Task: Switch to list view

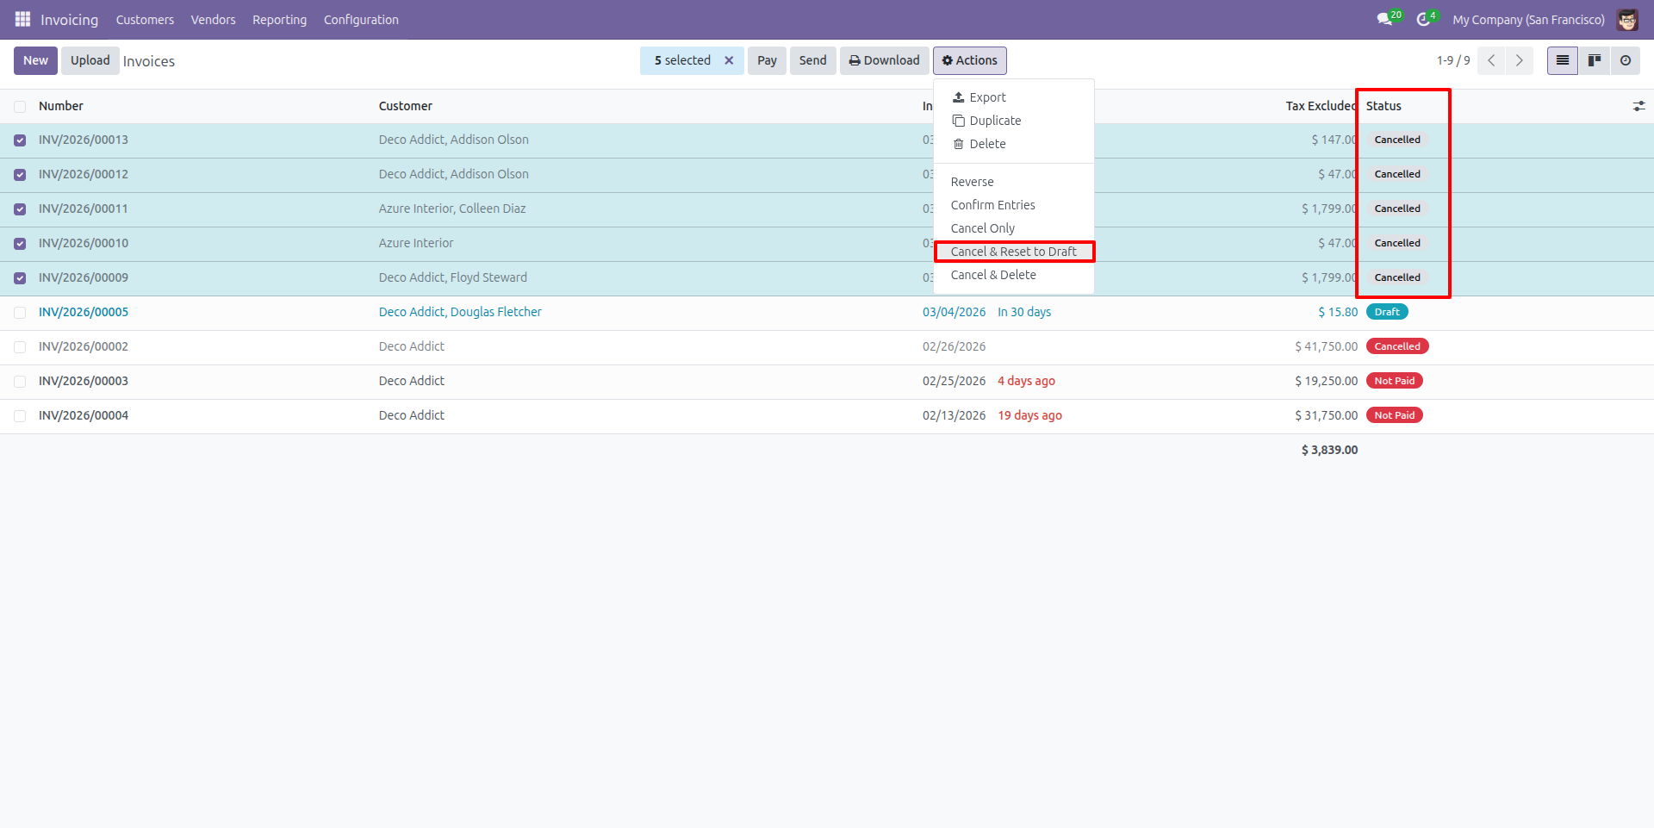Action: [1562, 60]
